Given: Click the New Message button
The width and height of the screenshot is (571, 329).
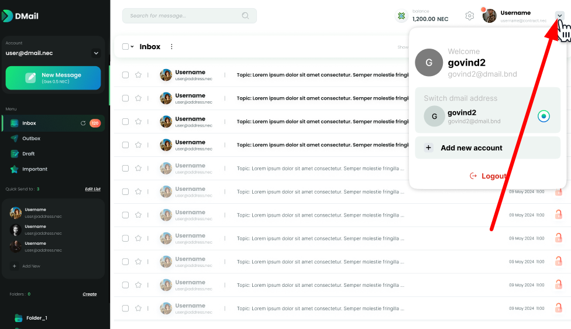Looking at the screenshot, I should (53, 78).
